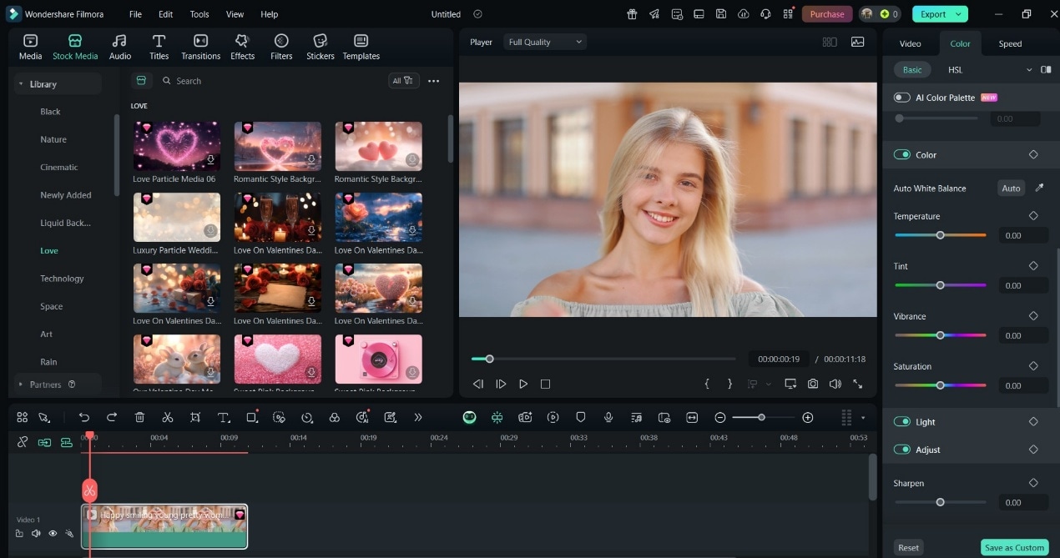
Task: Open the Titles panel
Action: pyautogui.click(x=159, y=47)
